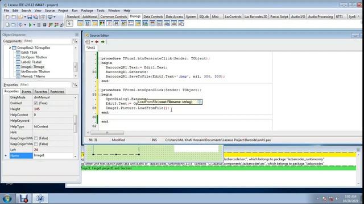This screenshot has width=364, height=204.
Task: Select btnOpen: TButton in component tree
Action: pyautogui.click(x=34, y=57)
